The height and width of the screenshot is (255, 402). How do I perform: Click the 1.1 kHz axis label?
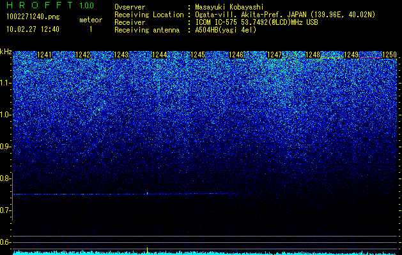coord(4,83)
